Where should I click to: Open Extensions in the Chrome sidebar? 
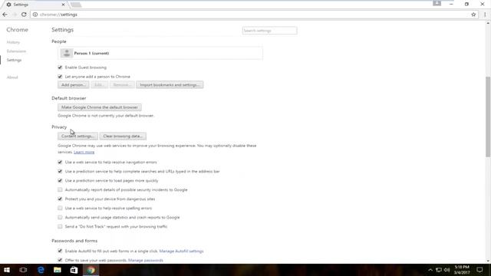16,51
